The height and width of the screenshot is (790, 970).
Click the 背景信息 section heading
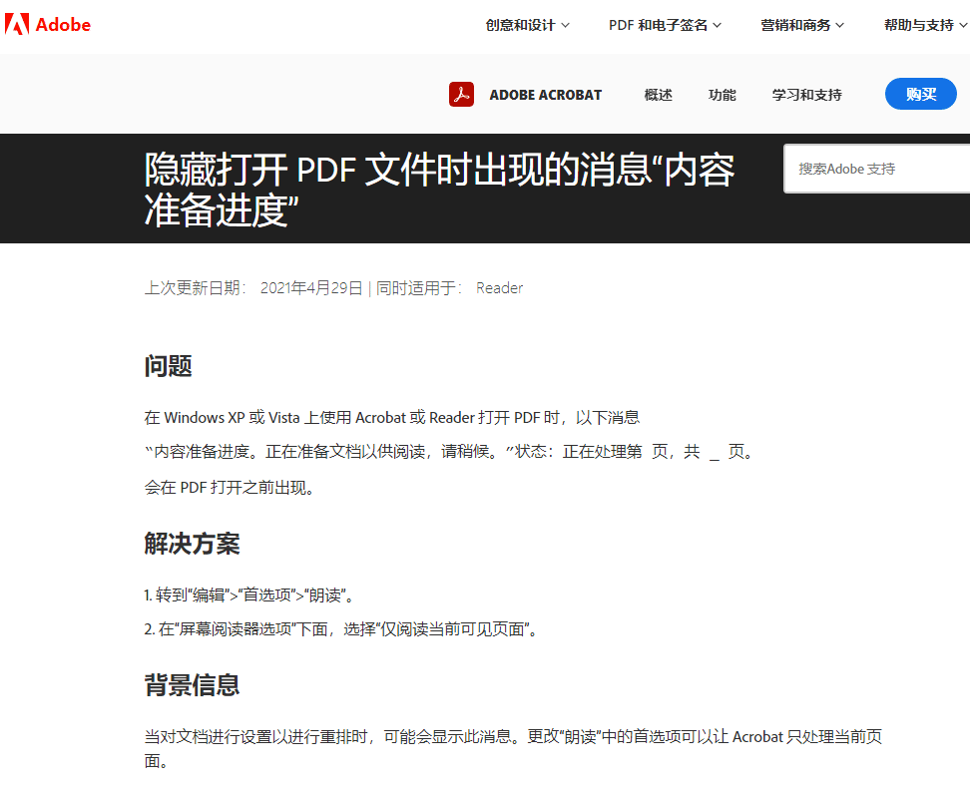(x=192, y=685)
